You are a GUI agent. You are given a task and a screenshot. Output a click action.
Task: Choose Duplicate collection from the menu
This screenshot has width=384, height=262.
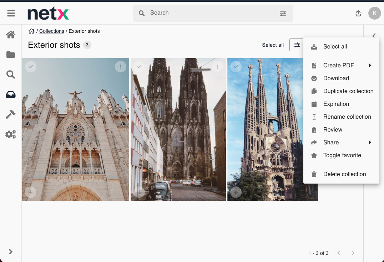[348, 91]
